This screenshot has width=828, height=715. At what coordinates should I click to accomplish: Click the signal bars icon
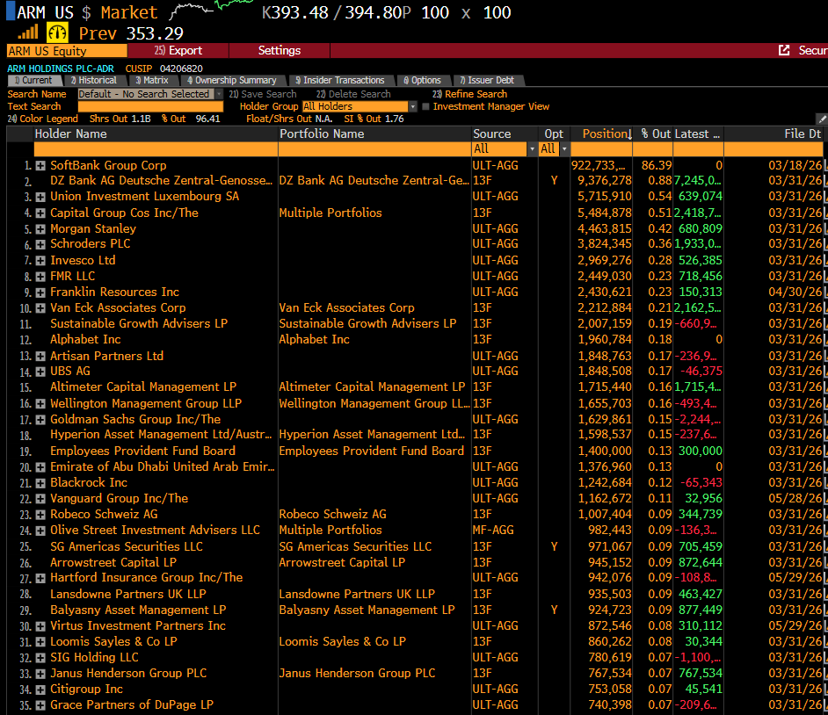(28, 32)
